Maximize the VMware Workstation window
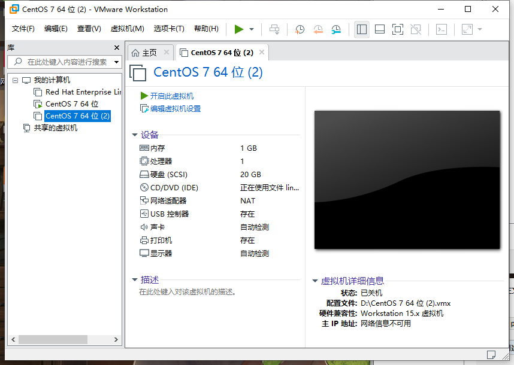This screenshot has height=365, width=514. coord(468,9)
